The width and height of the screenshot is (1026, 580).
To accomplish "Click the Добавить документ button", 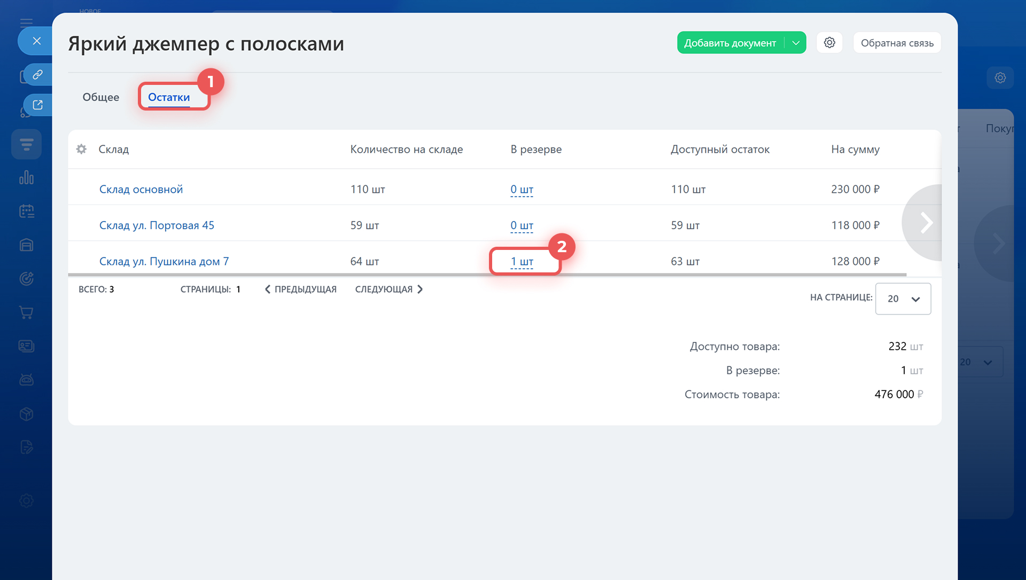I will click(729, 43).
